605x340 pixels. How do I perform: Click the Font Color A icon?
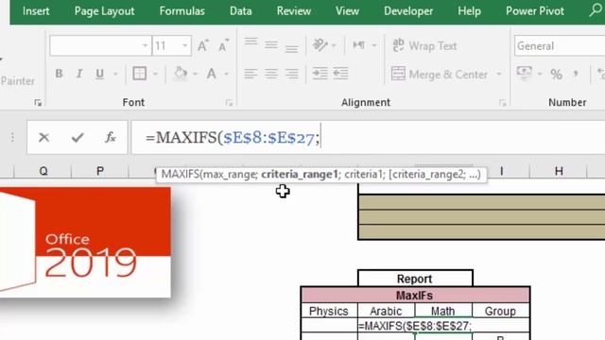211,74
